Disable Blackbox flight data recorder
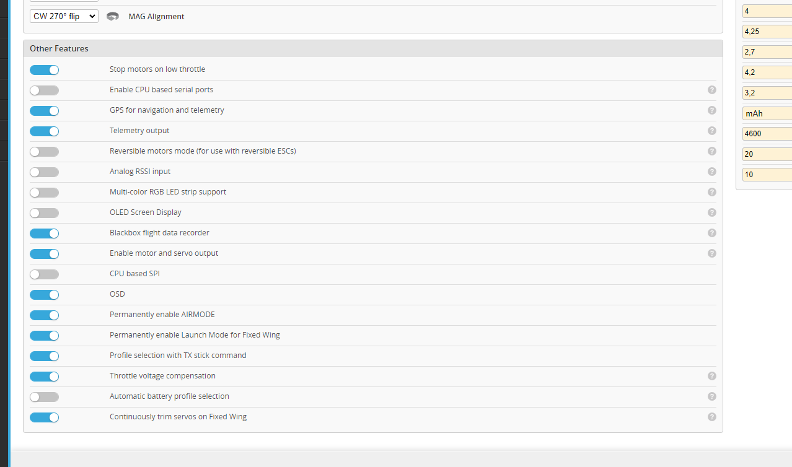Screen dimensions: 792x467 (x=44, y=234)
